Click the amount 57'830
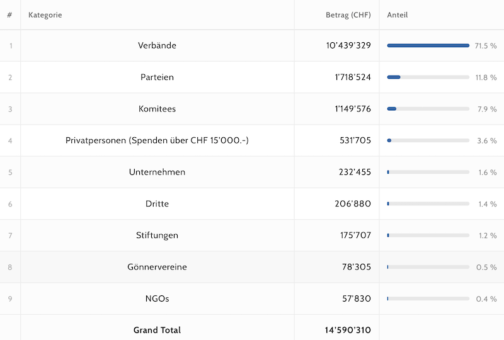504x340 pixels. 357,298
